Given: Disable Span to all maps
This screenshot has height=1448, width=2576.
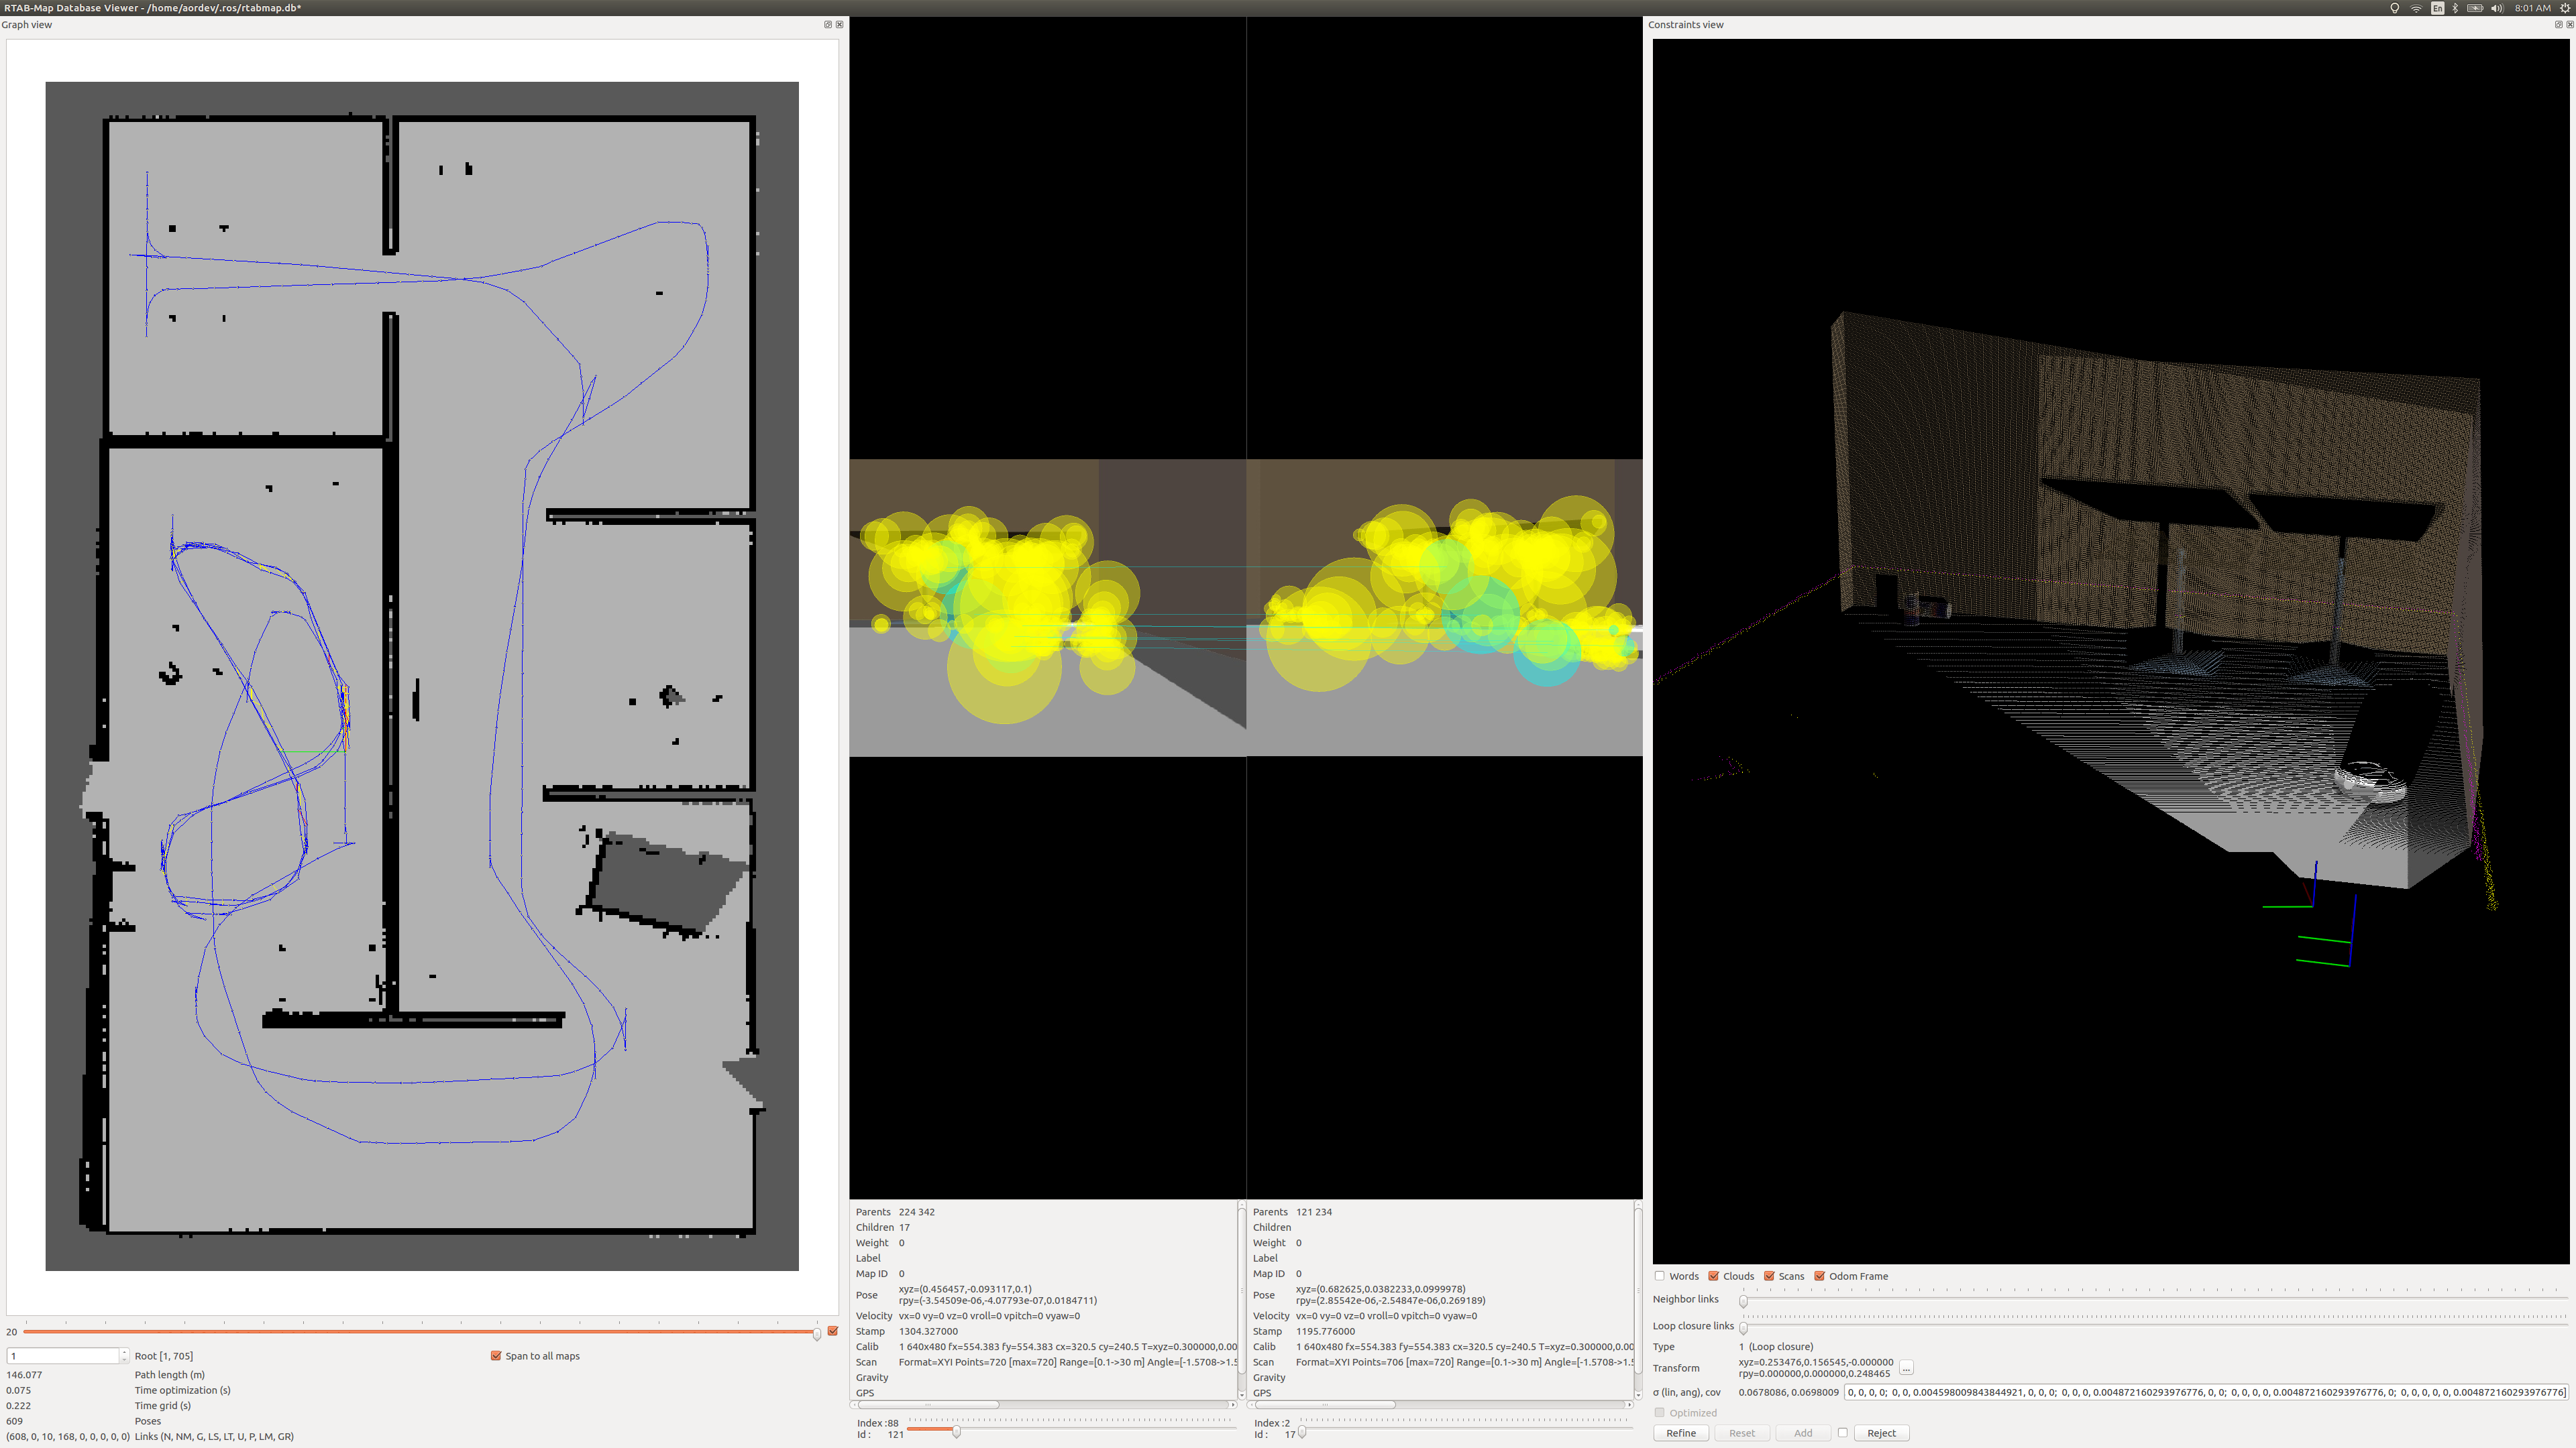Looking at the screenshot, I should point(496,1356).
